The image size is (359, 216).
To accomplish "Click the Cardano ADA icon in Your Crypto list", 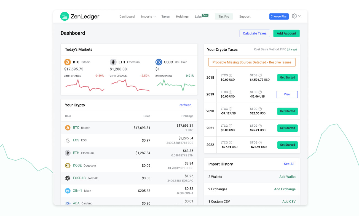I will pyautogui.click(x=68, y=203).
